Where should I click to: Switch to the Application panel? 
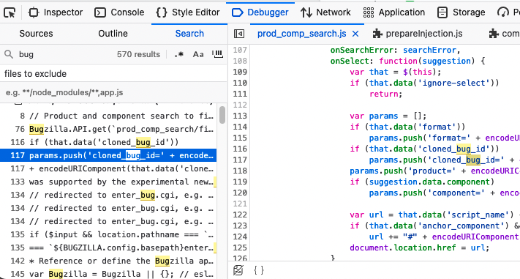tap(393, 12)
